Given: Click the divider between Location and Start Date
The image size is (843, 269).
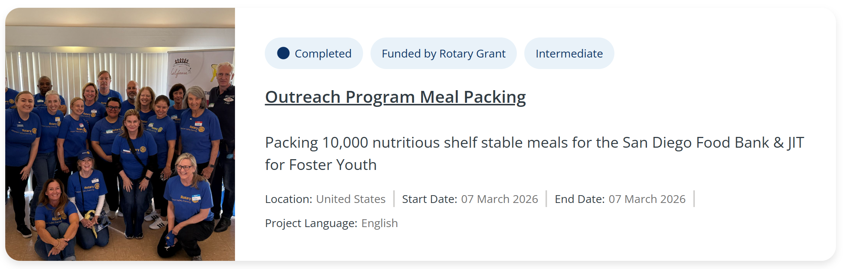Looking at the screenshot, I should click(394, 199).
